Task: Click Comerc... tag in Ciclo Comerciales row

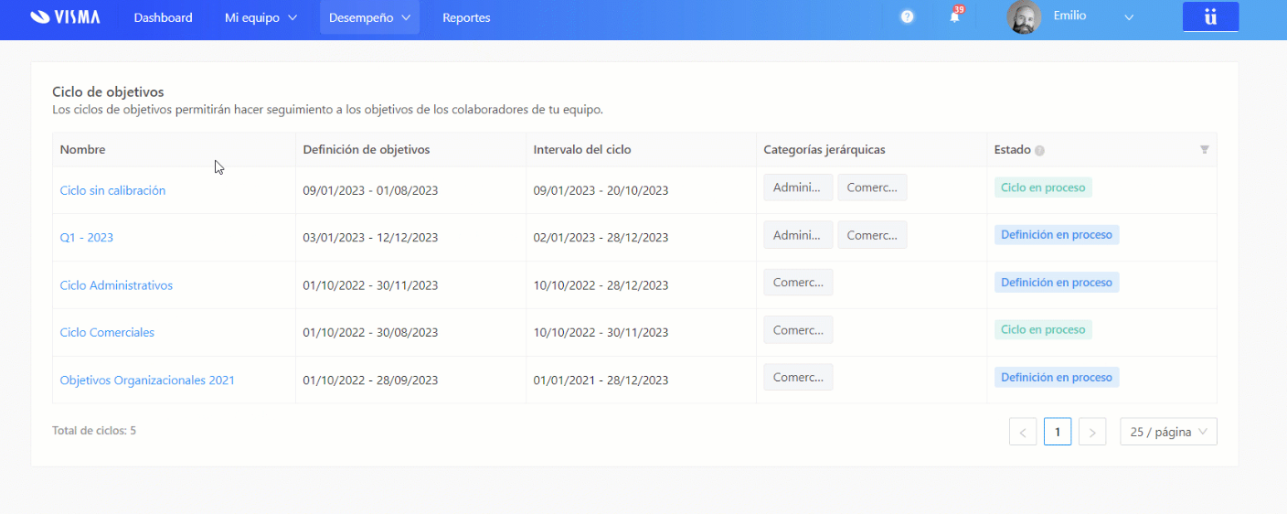Action: (x=798, y=330)
